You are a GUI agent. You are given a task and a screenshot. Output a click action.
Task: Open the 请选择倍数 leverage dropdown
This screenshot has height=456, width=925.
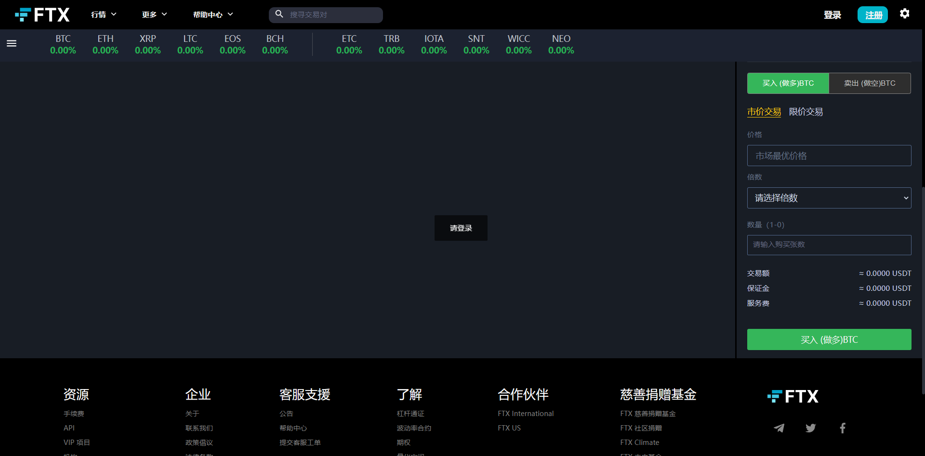click(829, 198)
